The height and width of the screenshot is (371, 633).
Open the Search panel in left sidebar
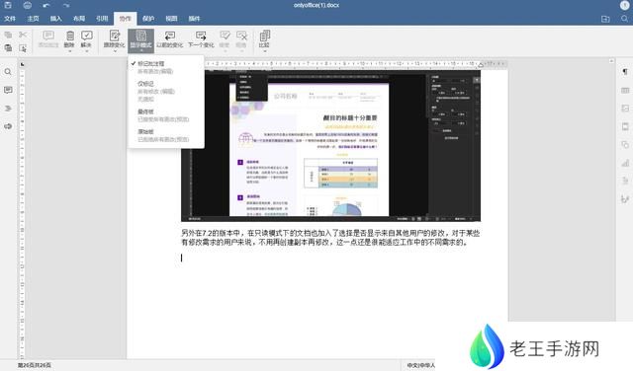click(x=8, y=72)
